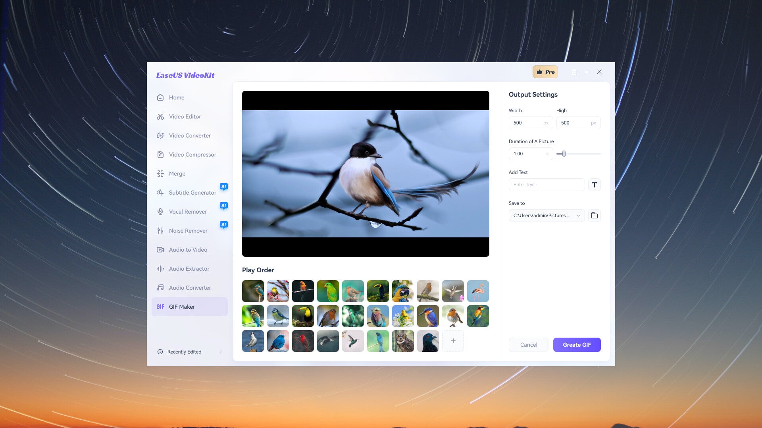Open folder browser for Save to
Viewport: 762px width, 428px height.
[595, 215]
